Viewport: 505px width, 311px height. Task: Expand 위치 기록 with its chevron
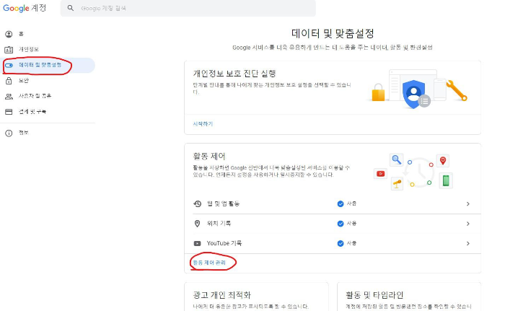(x=468, y=224)
